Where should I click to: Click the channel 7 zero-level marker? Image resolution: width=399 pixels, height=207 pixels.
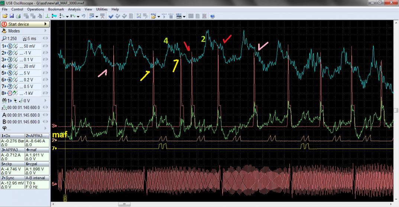(x=54, y=148)
